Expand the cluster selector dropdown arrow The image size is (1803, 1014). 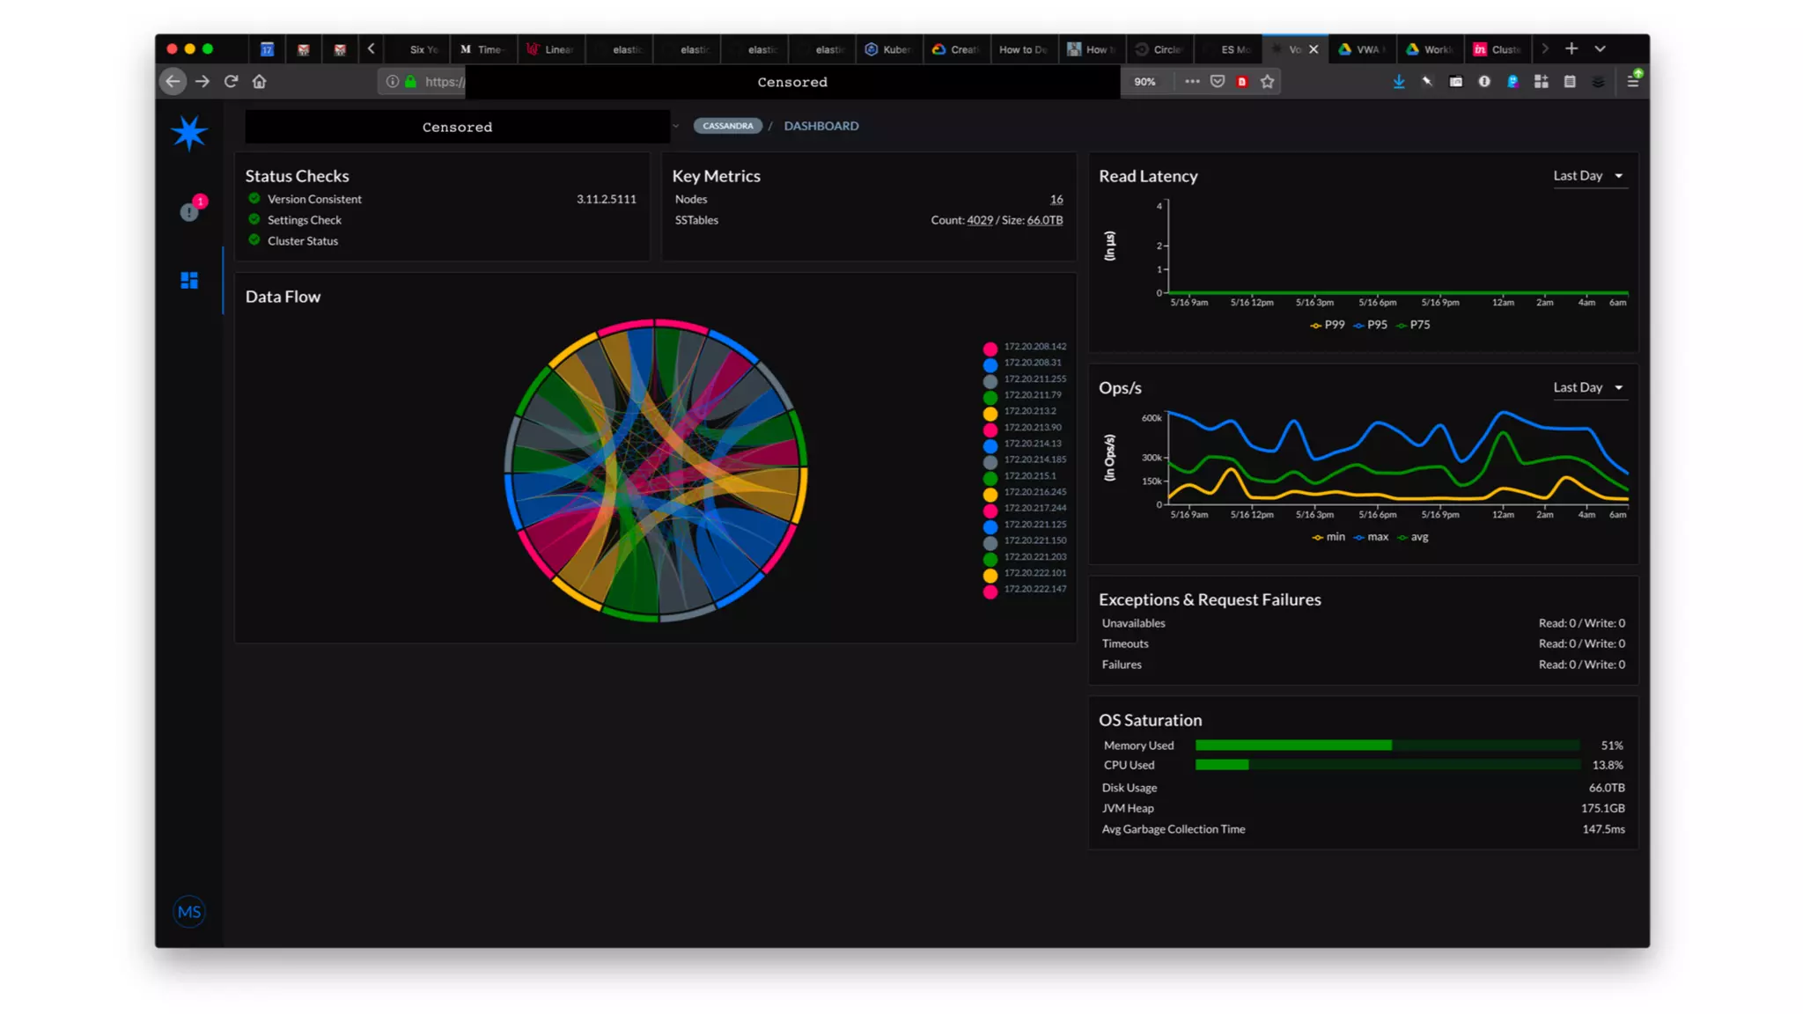coord(676,127)
